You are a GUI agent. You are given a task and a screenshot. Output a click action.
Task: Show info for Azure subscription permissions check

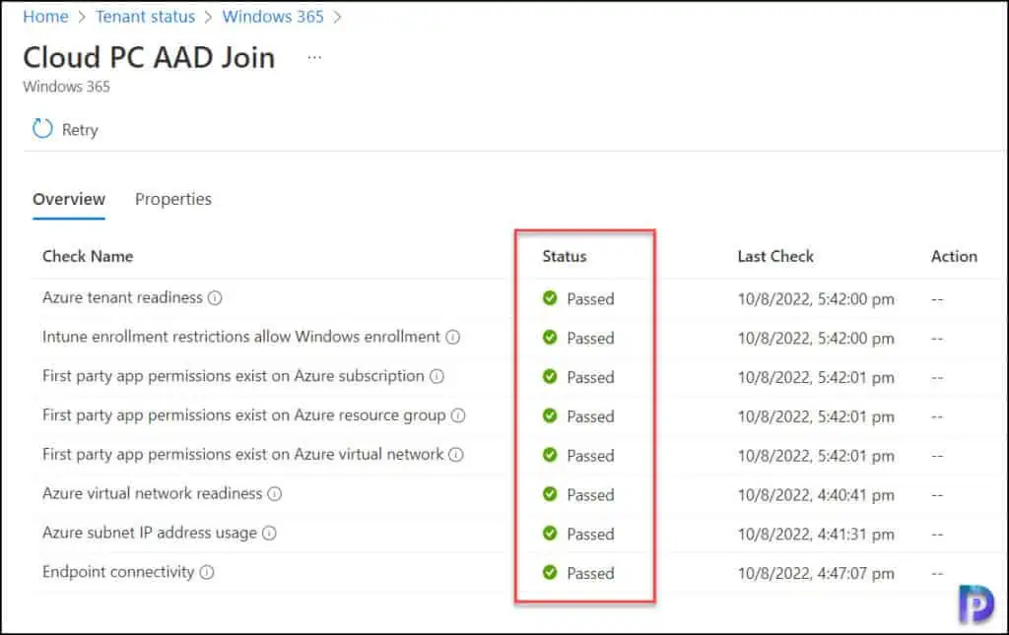coord(437,376)
